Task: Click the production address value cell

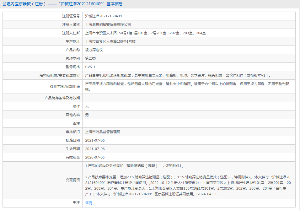Action: click(x=110, y=41)
